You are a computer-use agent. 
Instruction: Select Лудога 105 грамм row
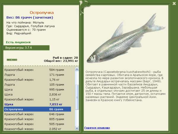point(37,85)
